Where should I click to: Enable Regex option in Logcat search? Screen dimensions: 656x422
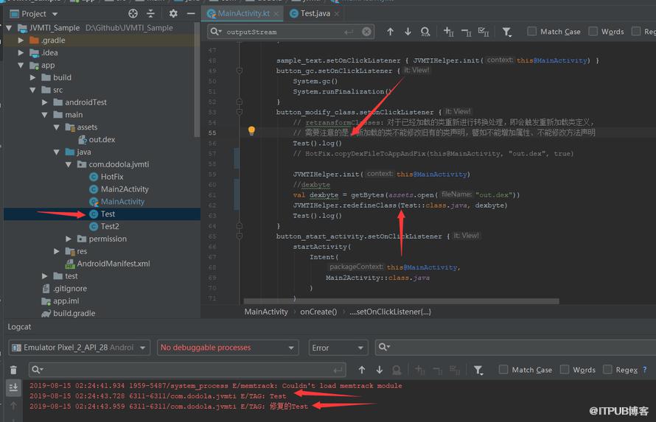pyautogui.click(x=607, y=370)
